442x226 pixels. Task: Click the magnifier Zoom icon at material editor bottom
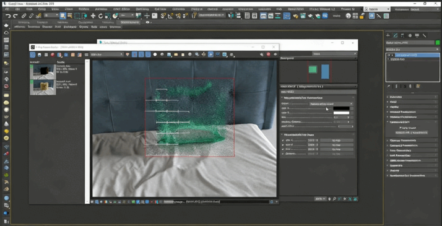coord(334,199)
